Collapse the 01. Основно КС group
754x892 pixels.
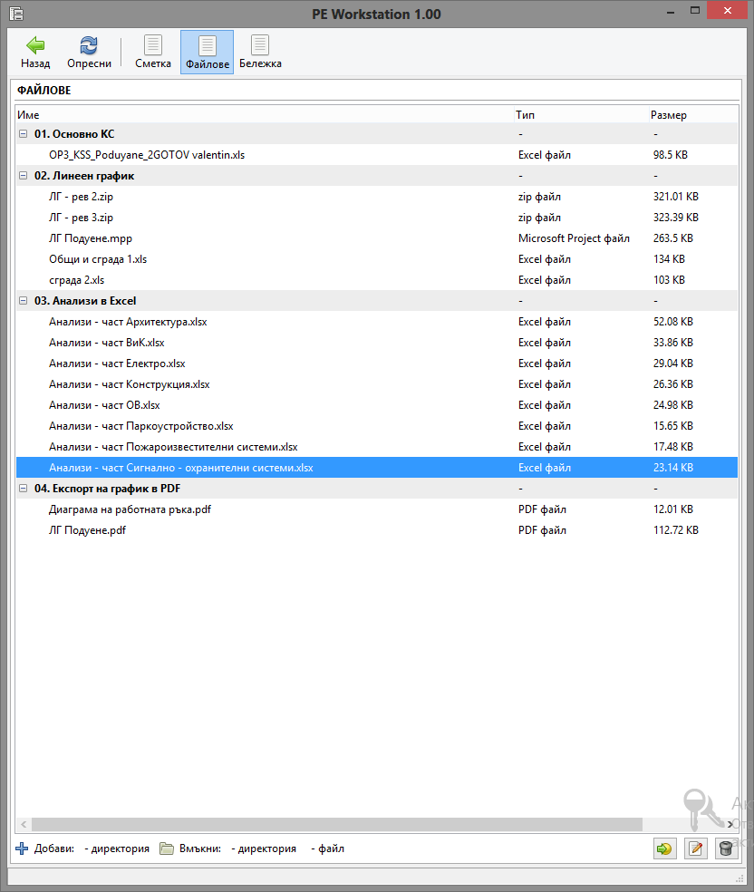tap(23, 134)
